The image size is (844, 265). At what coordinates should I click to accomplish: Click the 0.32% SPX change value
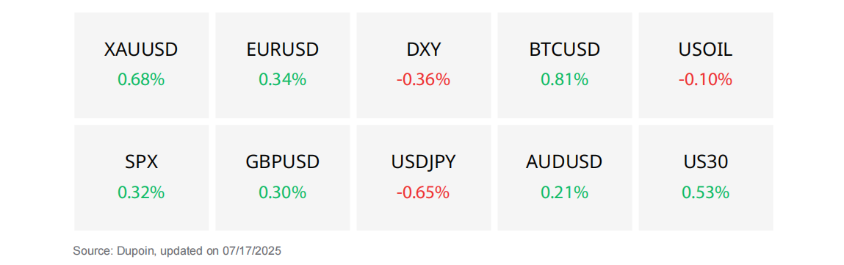(x=141, y=192)
